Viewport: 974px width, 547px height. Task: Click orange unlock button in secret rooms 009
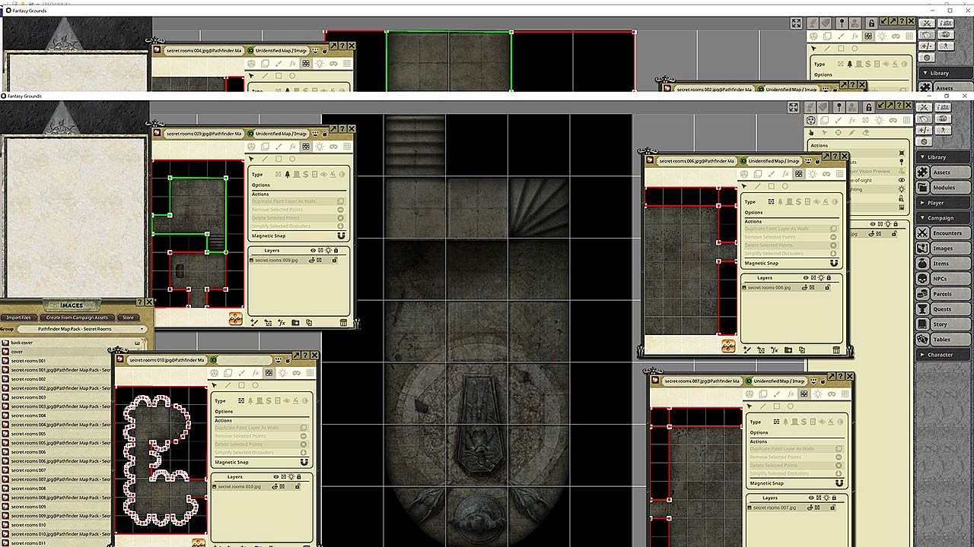pyautogui.click(x=236, y=320)
